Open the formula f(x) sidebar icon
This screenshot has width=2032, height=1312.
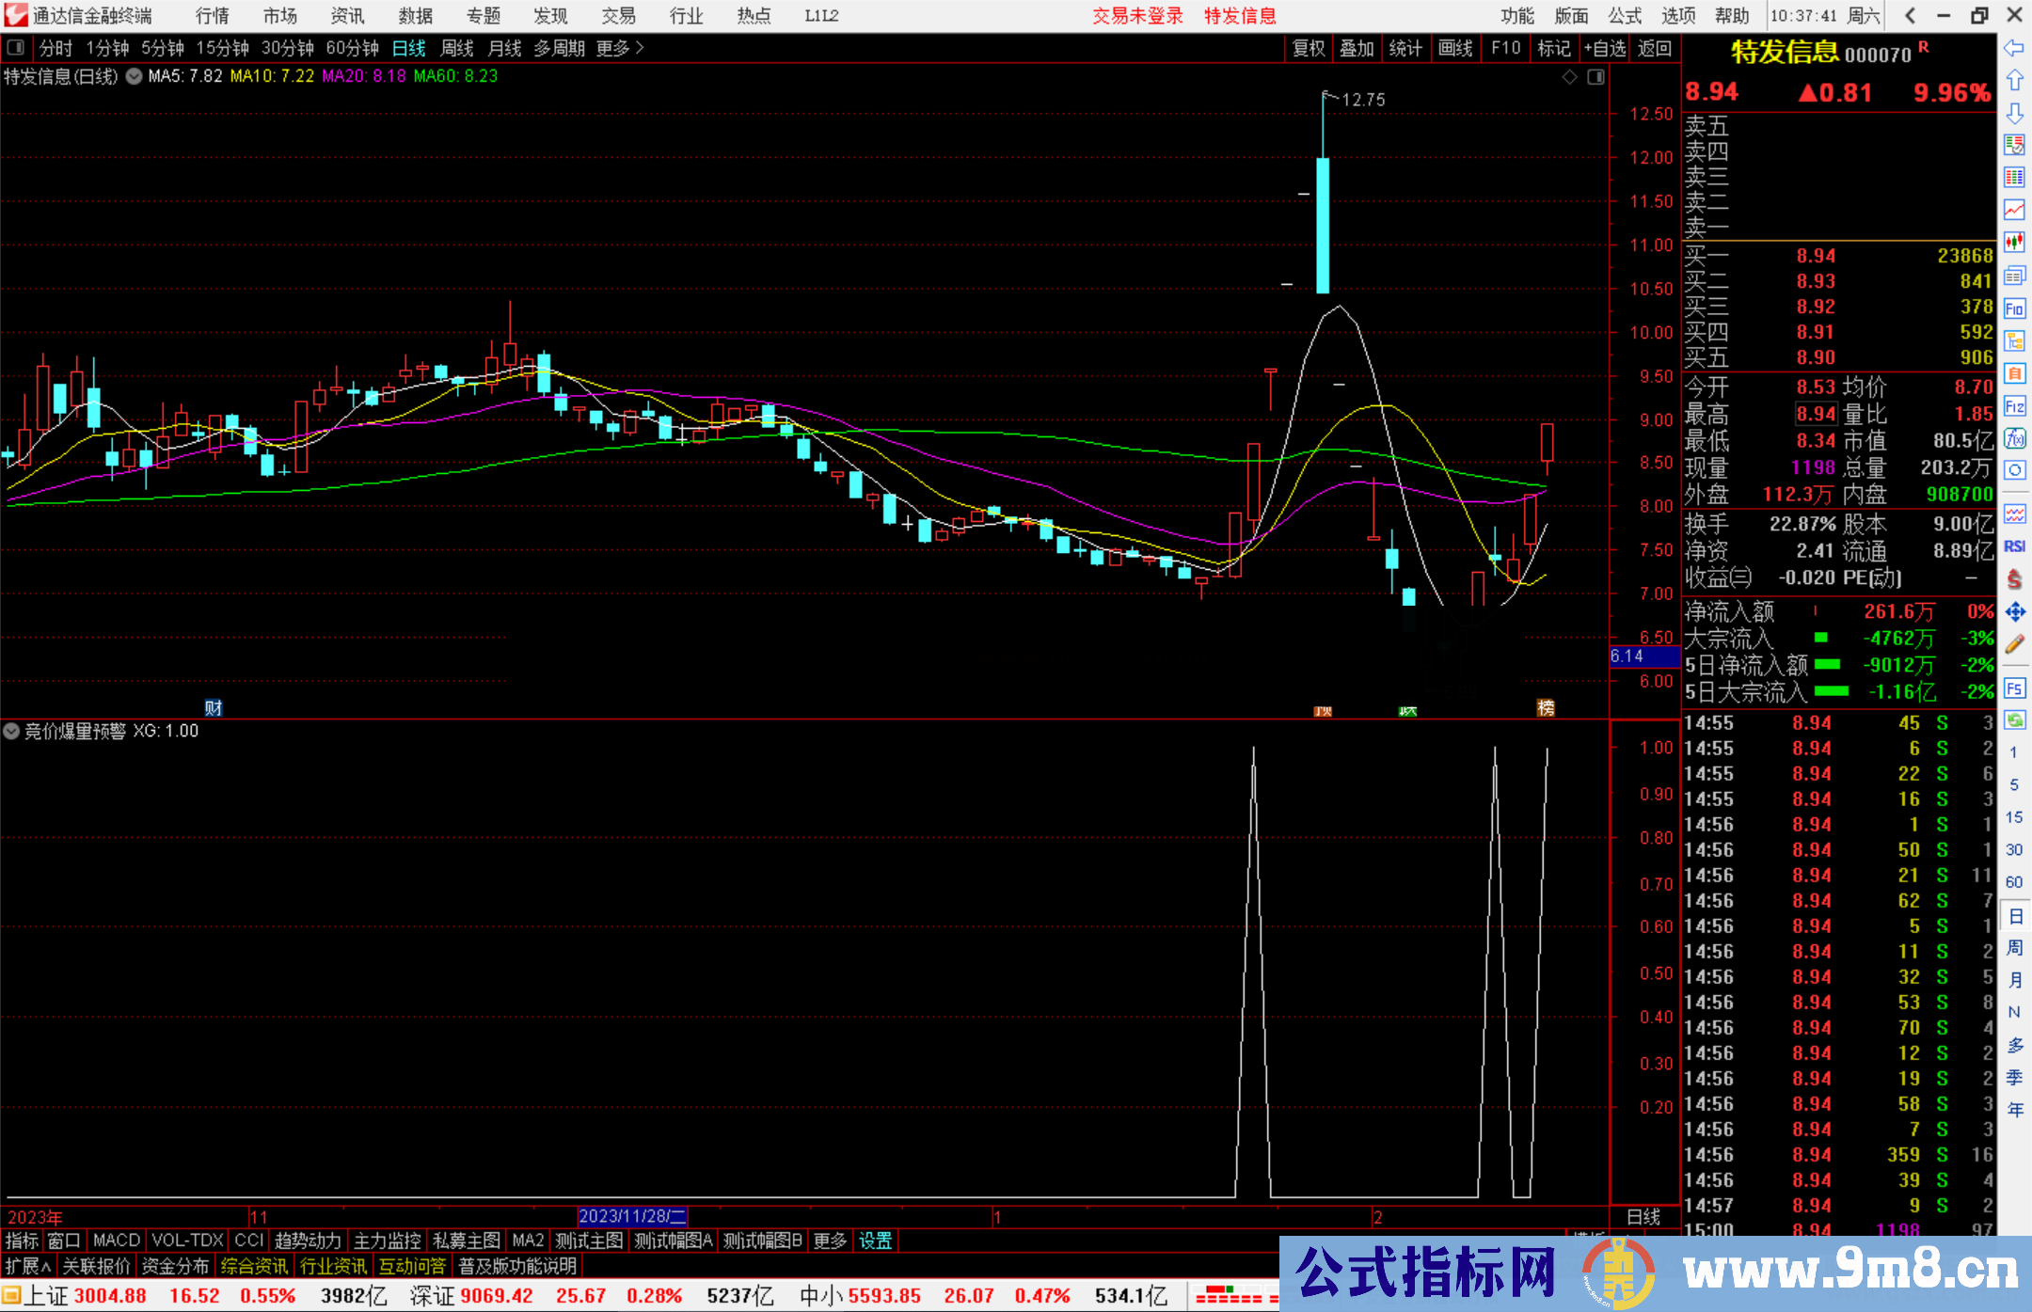pos(2014,438)
